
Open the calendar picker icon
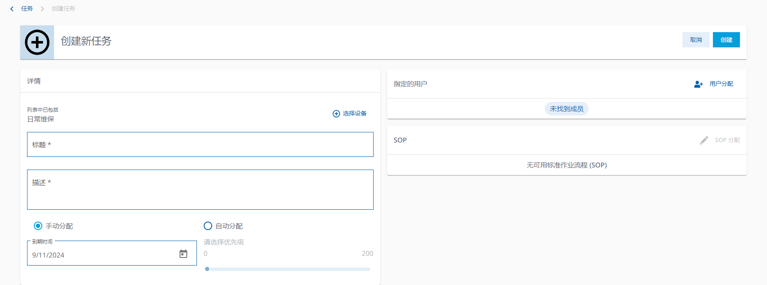(x=183, y=254)
